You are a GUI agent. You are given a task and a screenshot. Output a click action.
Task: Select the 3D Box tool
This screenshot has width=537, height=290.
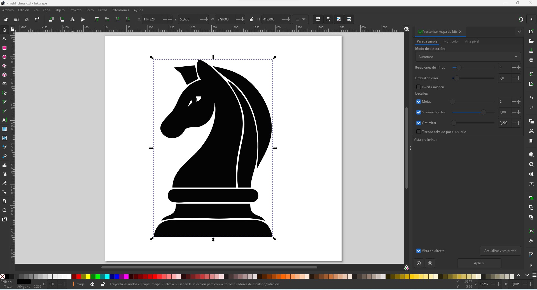coord(4,75)
